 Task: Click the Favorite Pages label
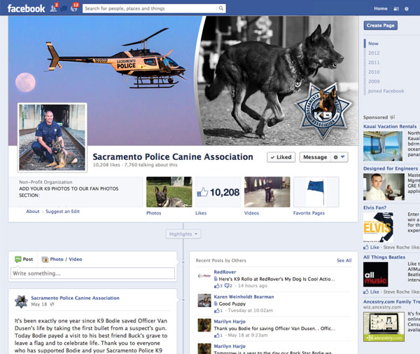(x=309, y=213)
